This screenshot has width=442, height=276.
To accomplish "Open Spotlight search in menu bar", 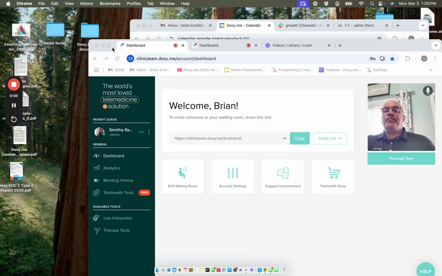I will click(372, 3).
